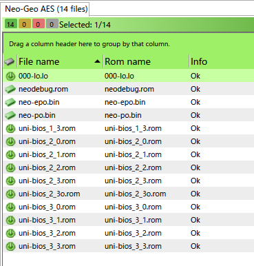Select file name uni-bios_2_1.rom

pyautogui.click(x=47, y=154)
